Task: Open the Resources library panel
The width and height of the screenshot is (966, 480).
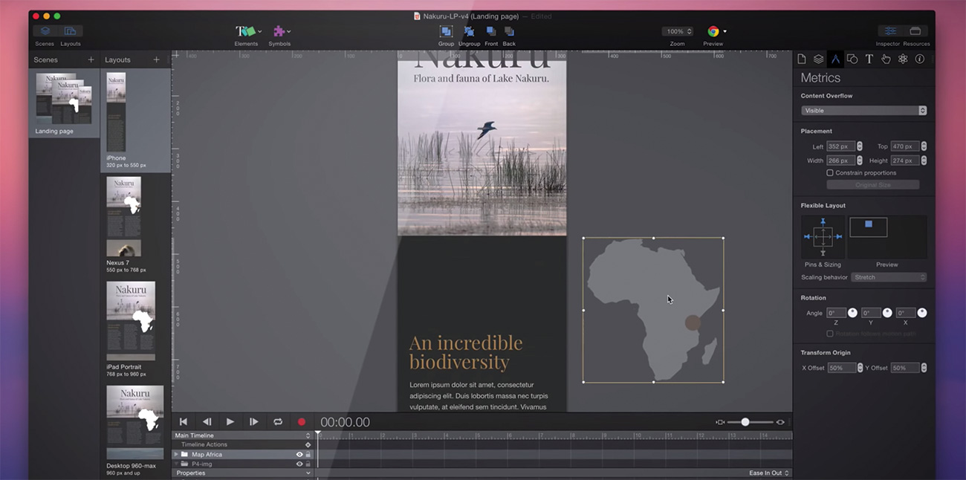Action: (x=915, y=31)
